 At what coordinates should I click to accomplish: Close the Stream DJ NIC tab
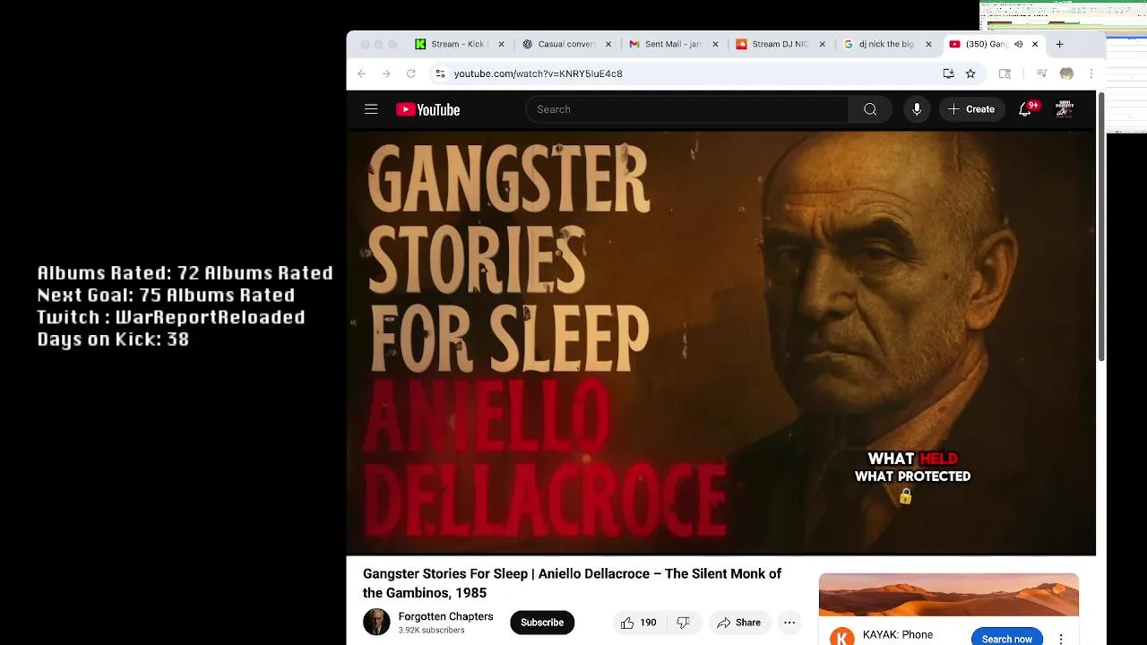tap(822, 44)
